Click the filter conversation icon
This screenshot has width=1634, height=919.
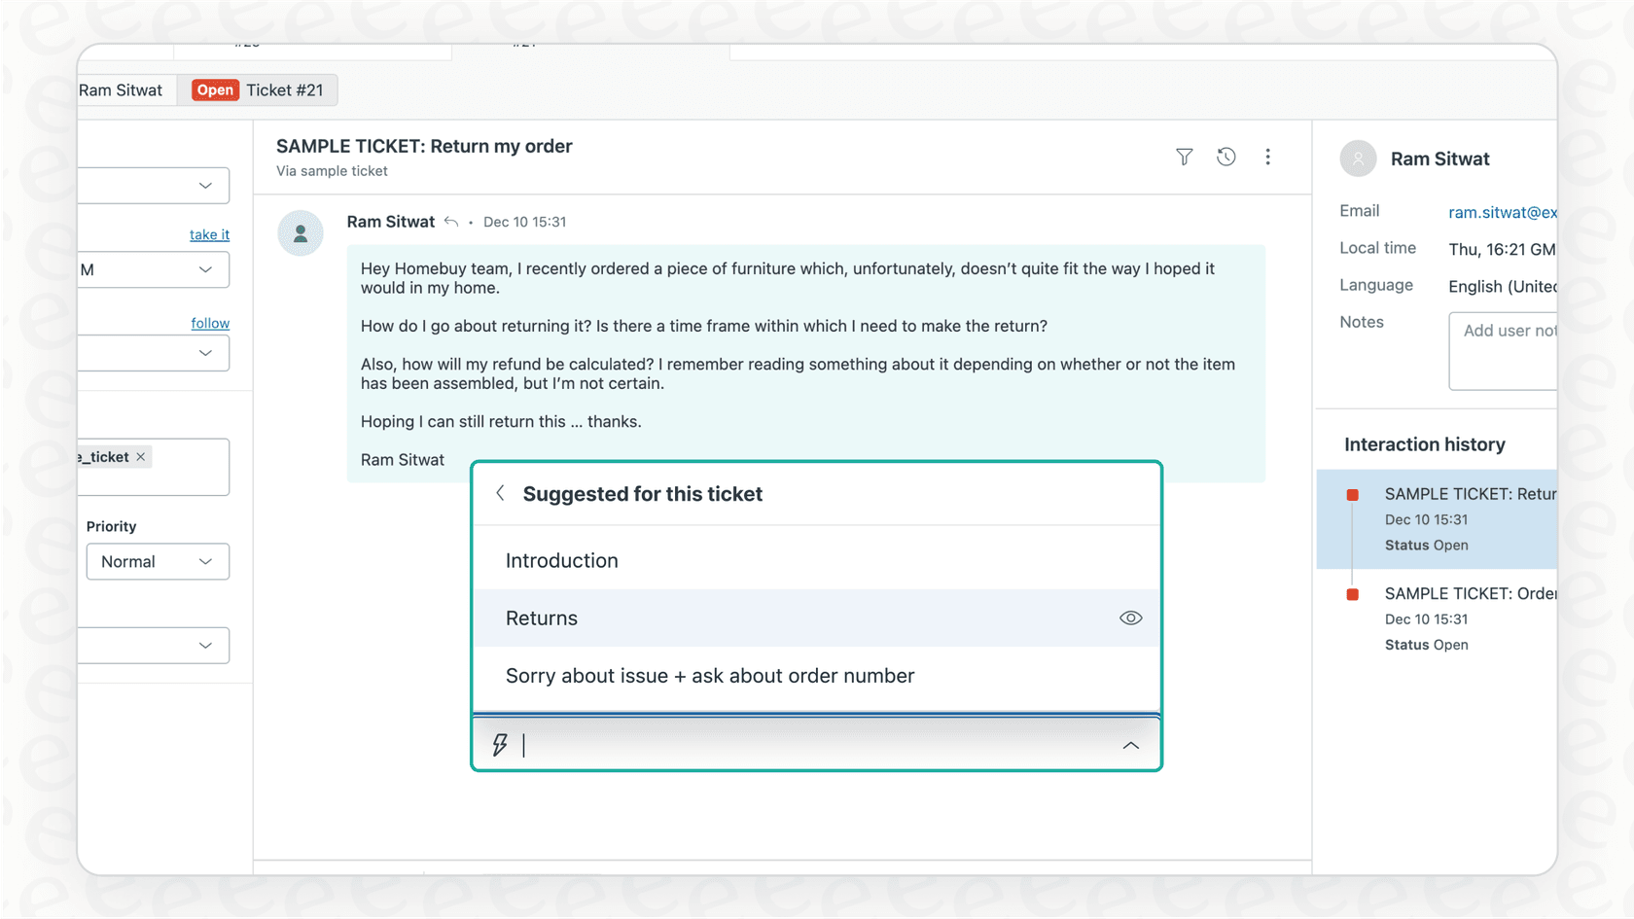(1184, 157)
